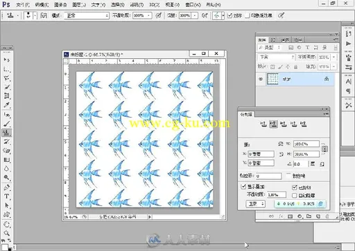This screenshot has height=251, width=355.
Task: Open the Character panel icon in right dock
Action: (x=348, y=82)
